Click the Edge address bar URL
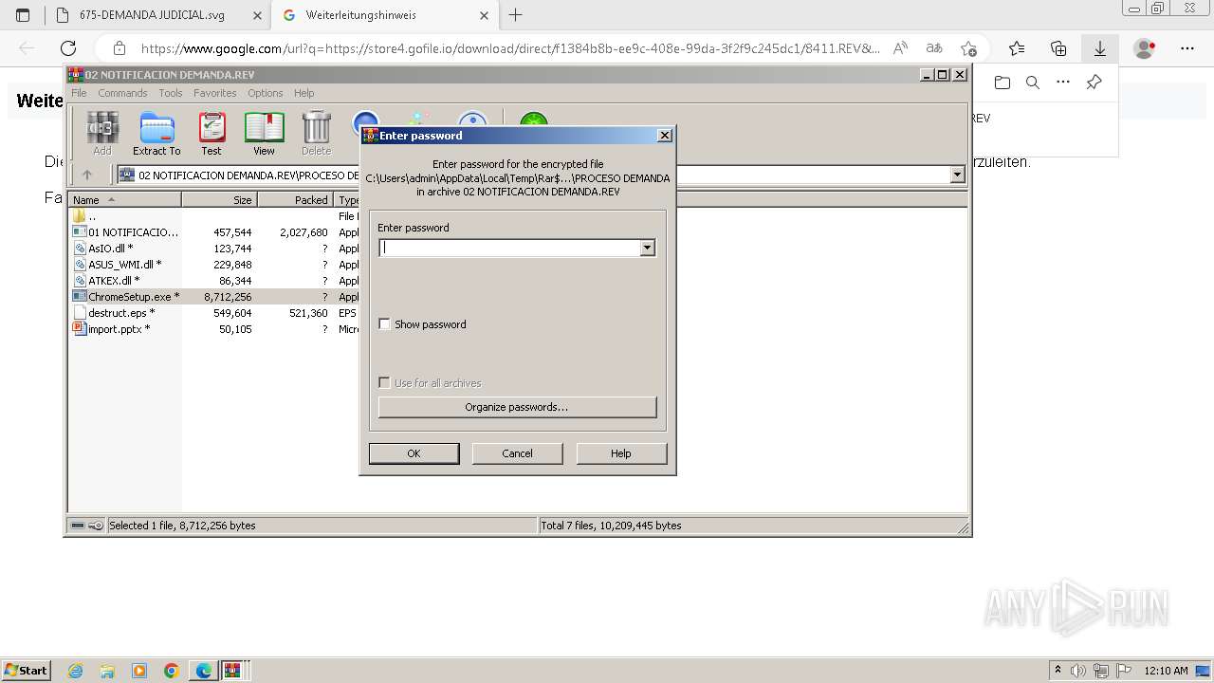The height and width of the screenshot is (683, 1214). click(510, 48)
